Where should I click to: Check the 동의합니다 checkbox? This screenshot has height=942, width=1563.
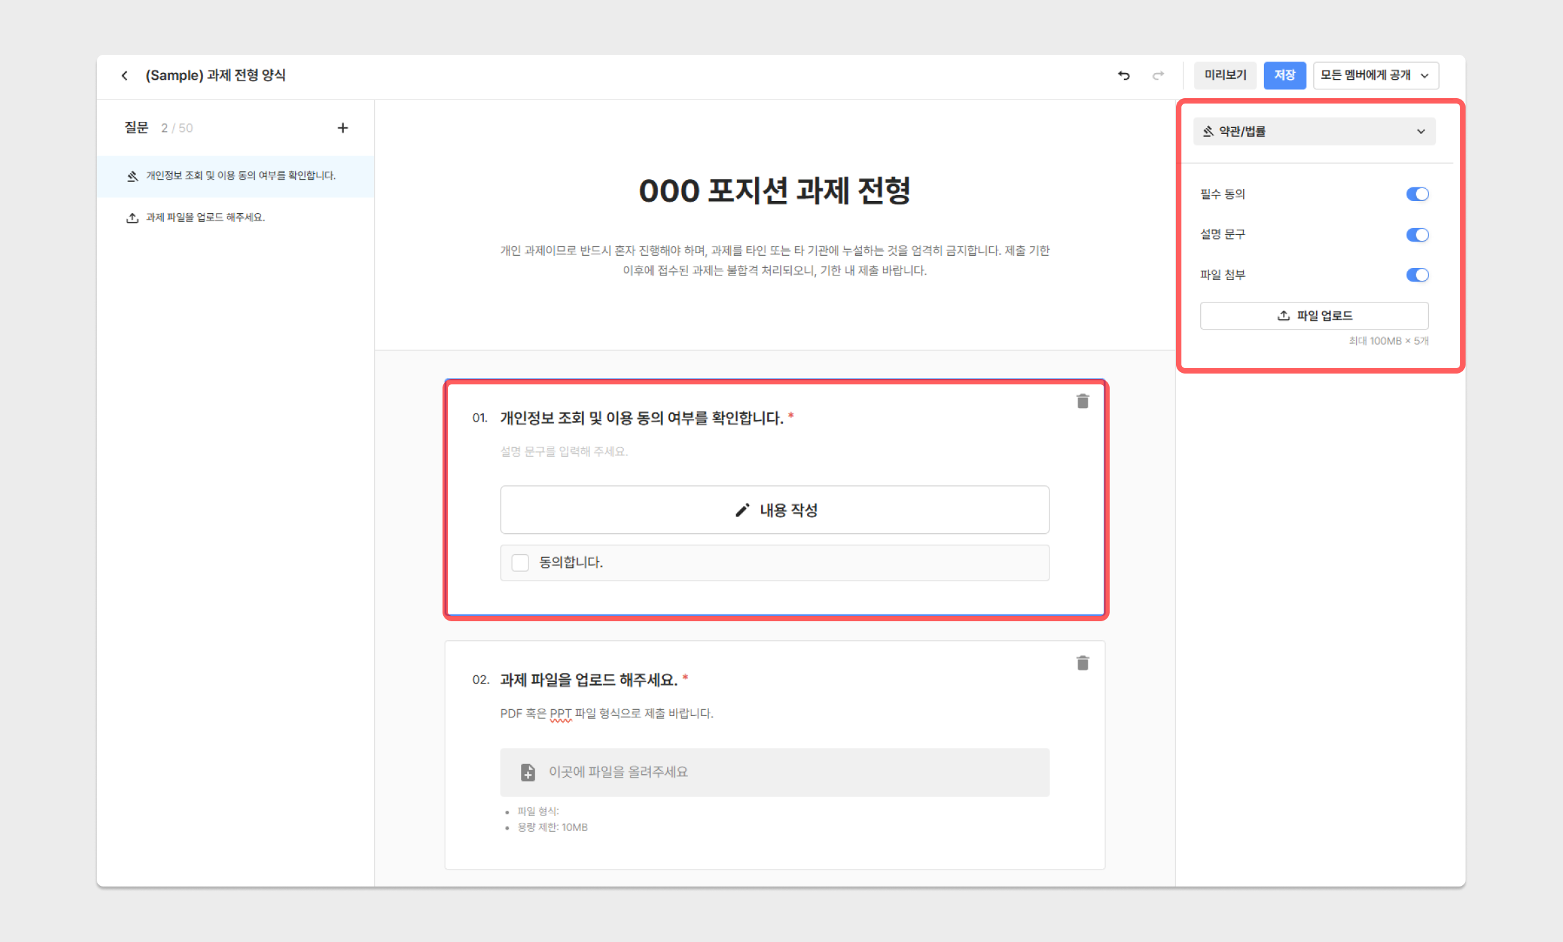tap(520, 562)
